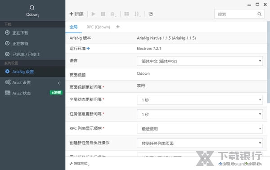Click the page title value Qdown

(143, 73)
